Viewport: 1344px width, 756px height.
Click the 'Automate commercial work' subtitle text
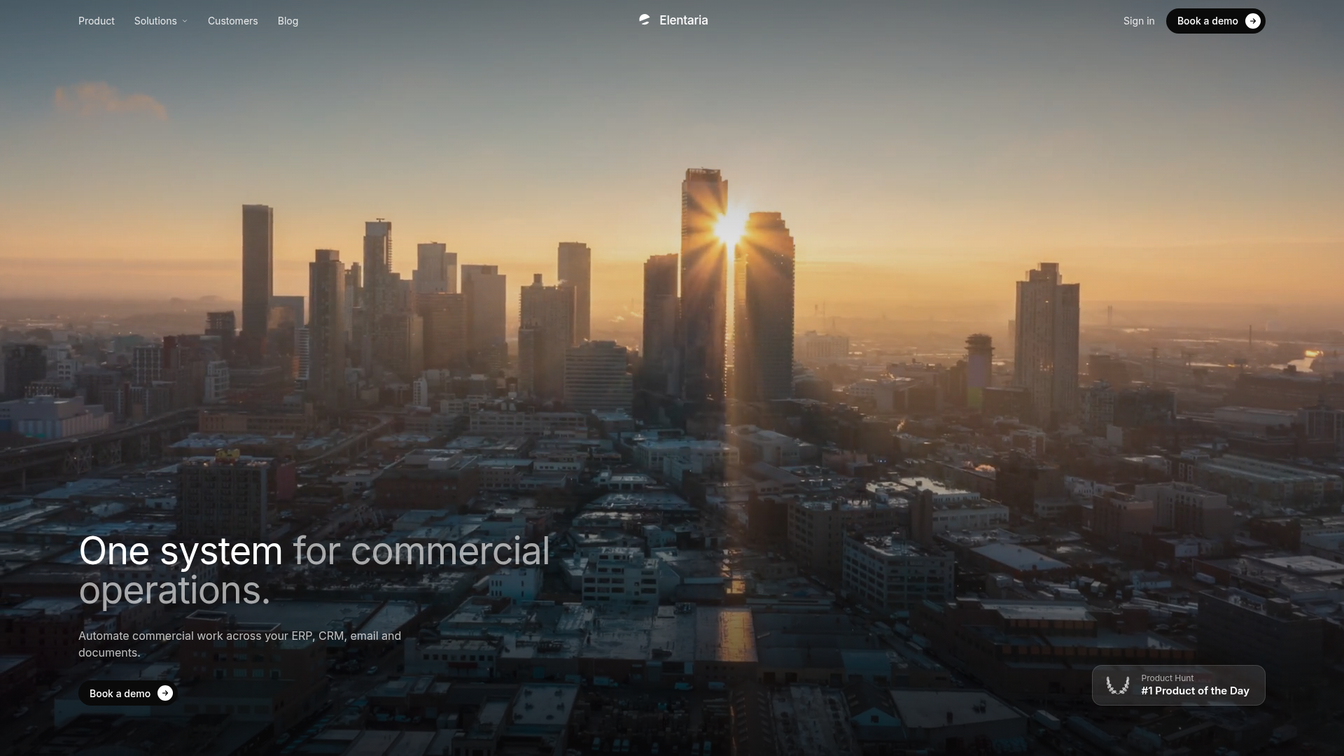pyautogui.click(x=240, y=644)
